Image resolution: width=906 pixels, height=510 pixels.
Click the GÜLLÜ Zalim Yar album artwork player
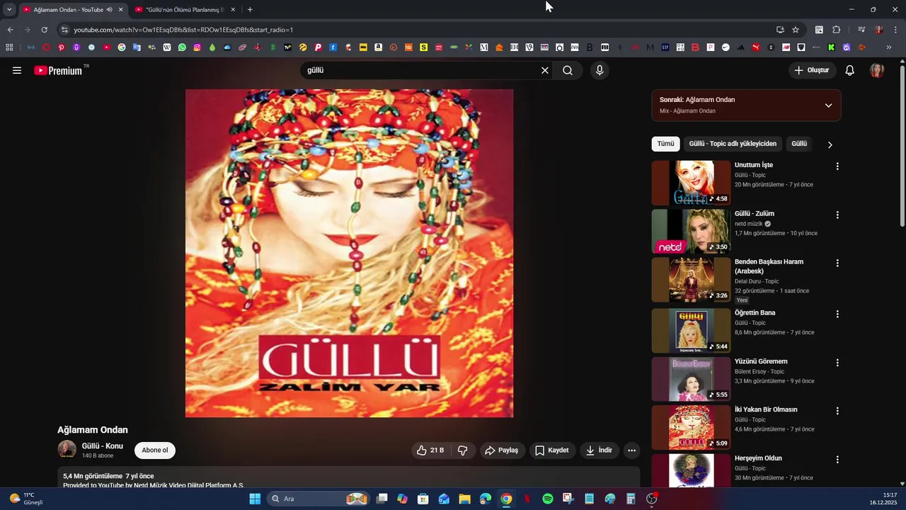coord(349,253)
